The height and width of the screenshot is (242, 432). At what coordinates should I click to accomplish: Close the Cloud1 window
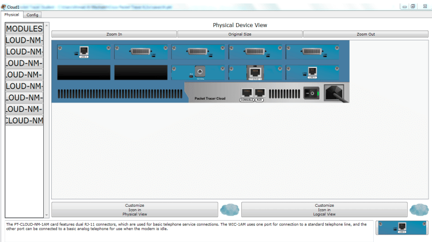coord(425,6)
